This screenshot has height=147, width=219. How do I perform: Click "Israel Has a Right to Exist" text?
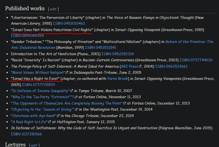[x=35, y=78]
